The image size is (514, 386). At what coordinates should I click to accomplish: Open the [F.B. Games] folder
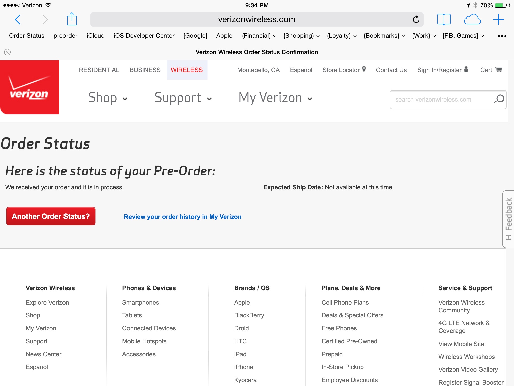click(x=463, y=36)
